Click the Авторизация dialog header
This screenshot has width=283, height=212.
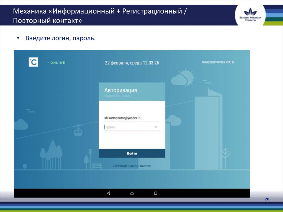point(121,90)
